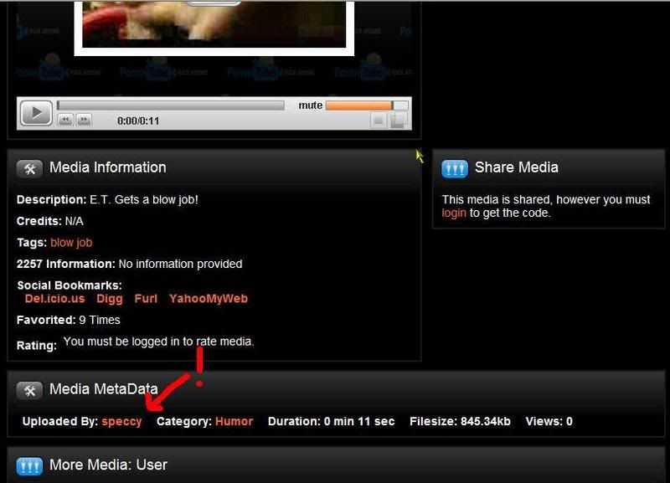Mute the video audio
This screenshot has width=670, height=483.
[310, 105]
